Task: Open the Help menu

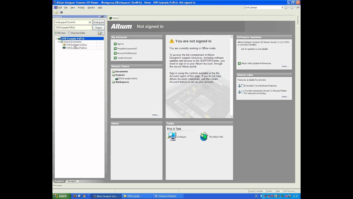Action: pyautogui.click(x=100, y=8)
